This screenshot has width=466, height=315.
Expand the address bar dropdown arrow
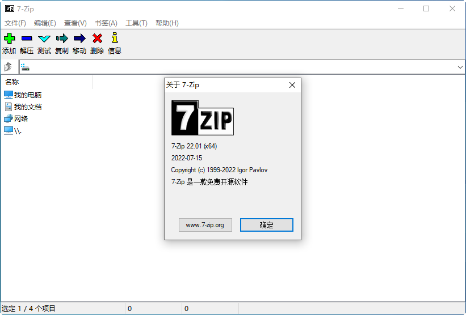click(x=460, y=67)
